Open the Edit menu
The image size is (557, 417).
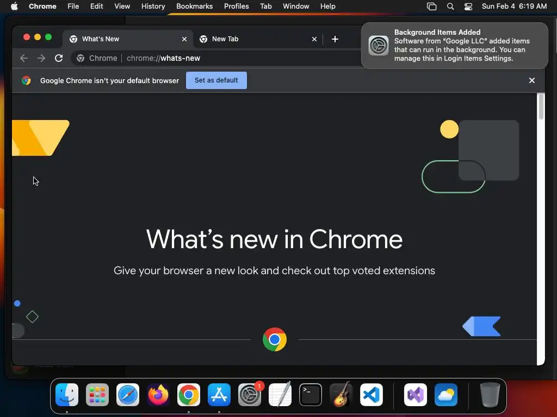pyautogui.click(x=97, y=7)
